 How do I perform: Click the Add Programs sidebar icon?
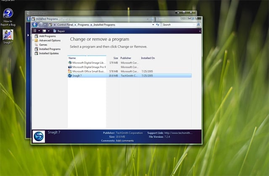pos(36,36)
